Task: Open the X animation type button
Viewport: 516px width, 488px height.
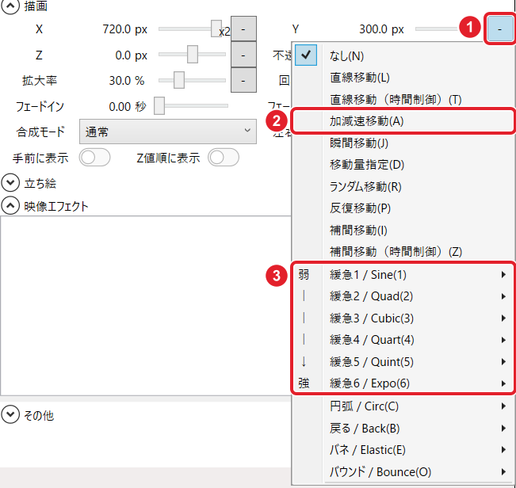Action: [x=243, y=29]
